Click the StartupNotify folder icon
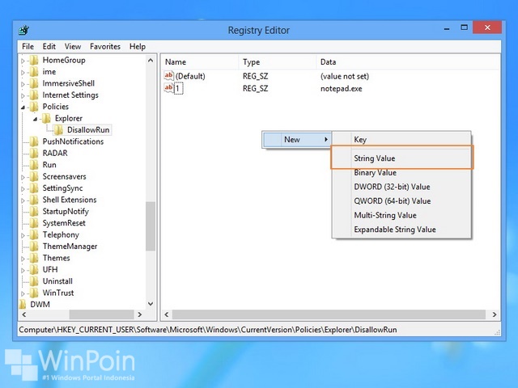 (x=34, y=211)
